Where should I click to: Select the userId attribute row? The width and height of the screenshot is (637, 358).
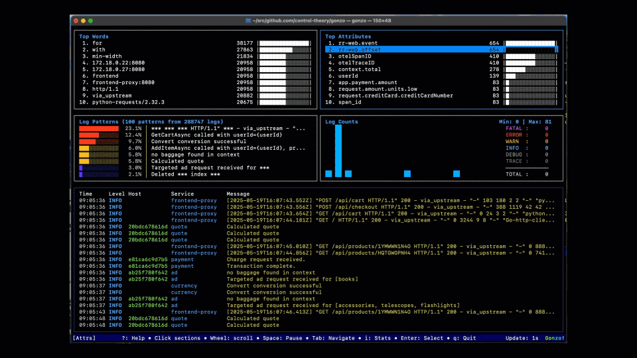point(441,76)
